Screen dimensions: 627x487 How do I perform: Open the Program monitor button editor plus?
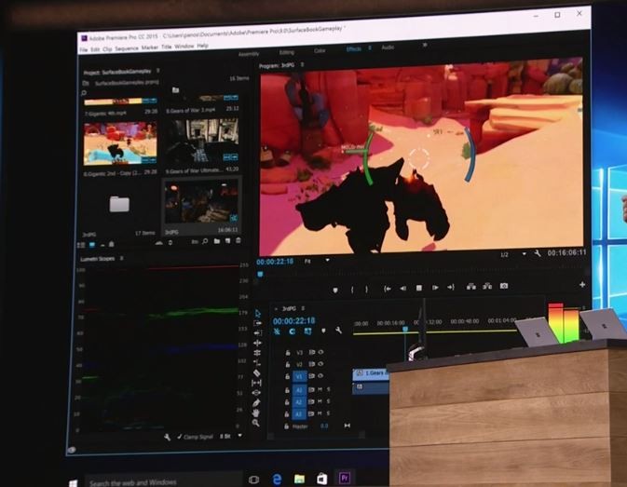[x=582, y=284]
